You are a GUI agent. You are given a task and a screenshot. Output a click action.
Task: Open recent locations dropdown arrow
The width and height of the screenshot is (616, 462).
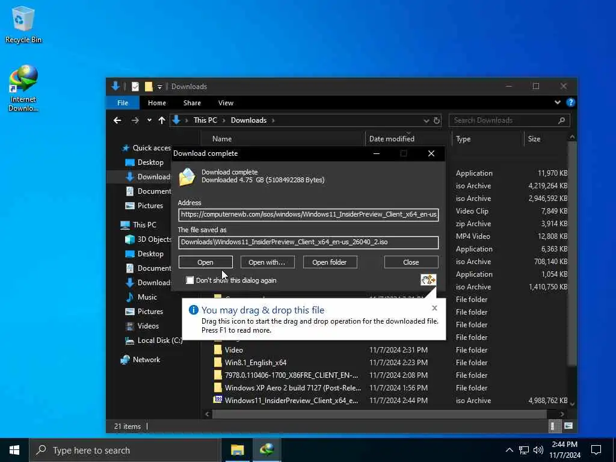coord(149,120)
